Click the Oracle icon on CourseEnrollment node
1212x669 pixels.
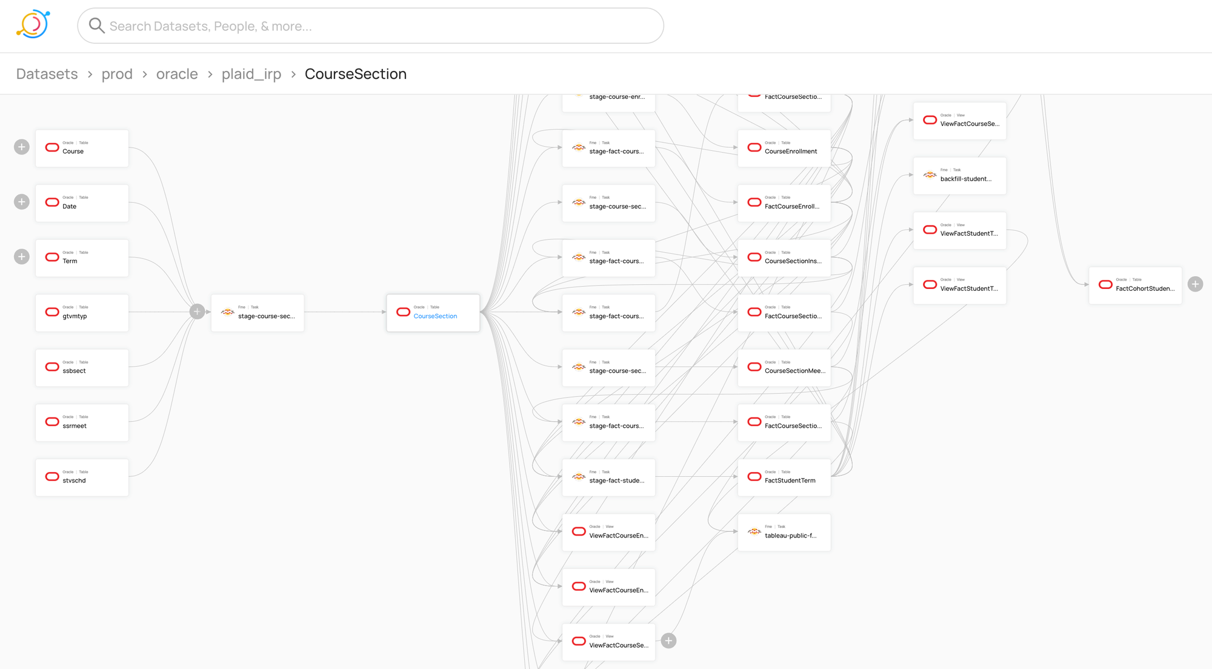pyautogui.click(x=754, y=147)
